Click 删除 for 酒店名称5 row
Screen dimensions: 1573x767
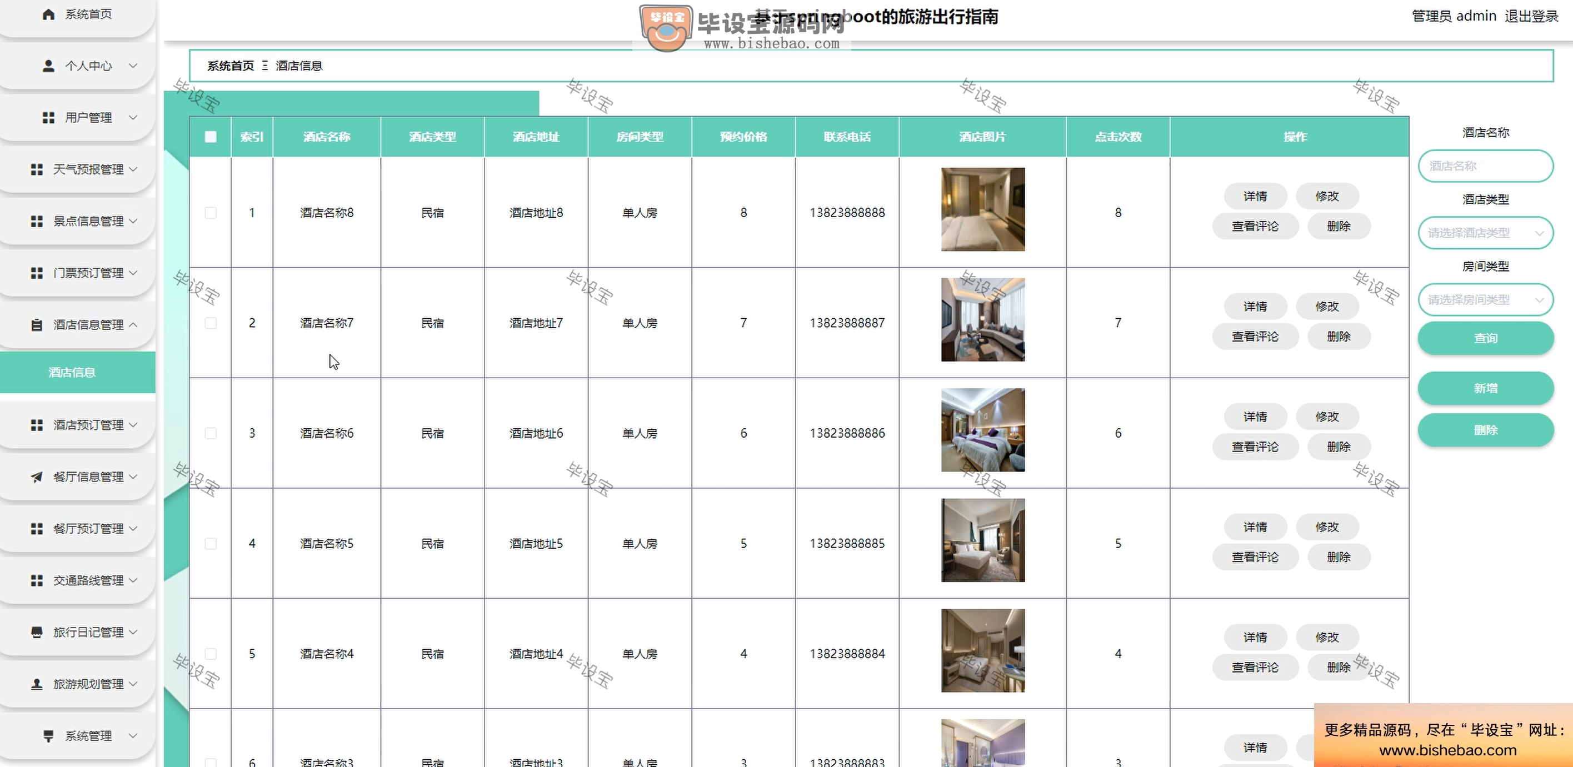[x=1339, y=557]
